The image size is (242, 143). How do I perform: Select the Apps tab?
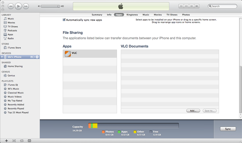(x=119, y=15)
